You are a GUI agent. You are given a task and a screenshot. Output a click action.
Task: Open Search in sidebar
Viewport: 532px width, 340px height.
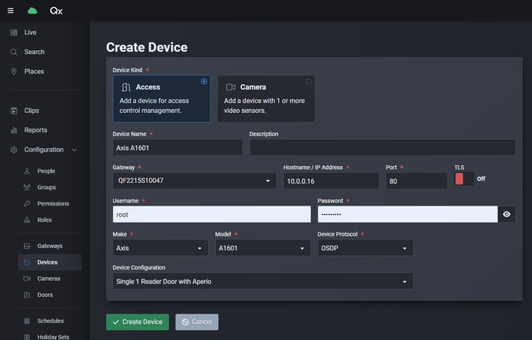(x=34, y=52)
